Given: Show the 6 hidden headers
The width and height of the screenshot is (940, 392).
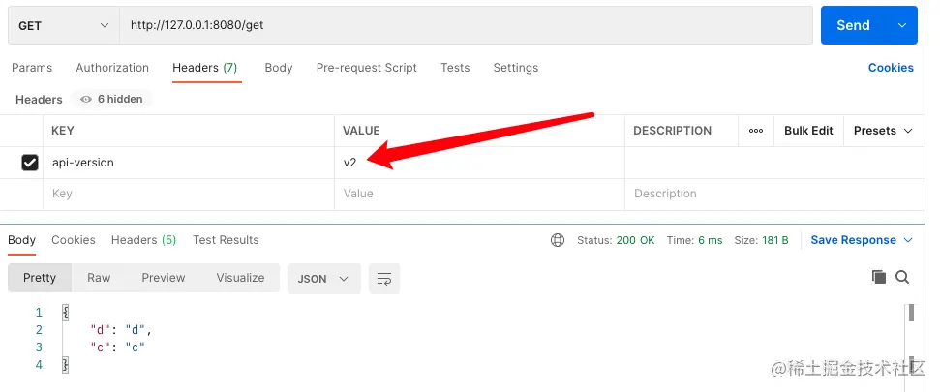Looking at the screenshot, I should (111, 99).
